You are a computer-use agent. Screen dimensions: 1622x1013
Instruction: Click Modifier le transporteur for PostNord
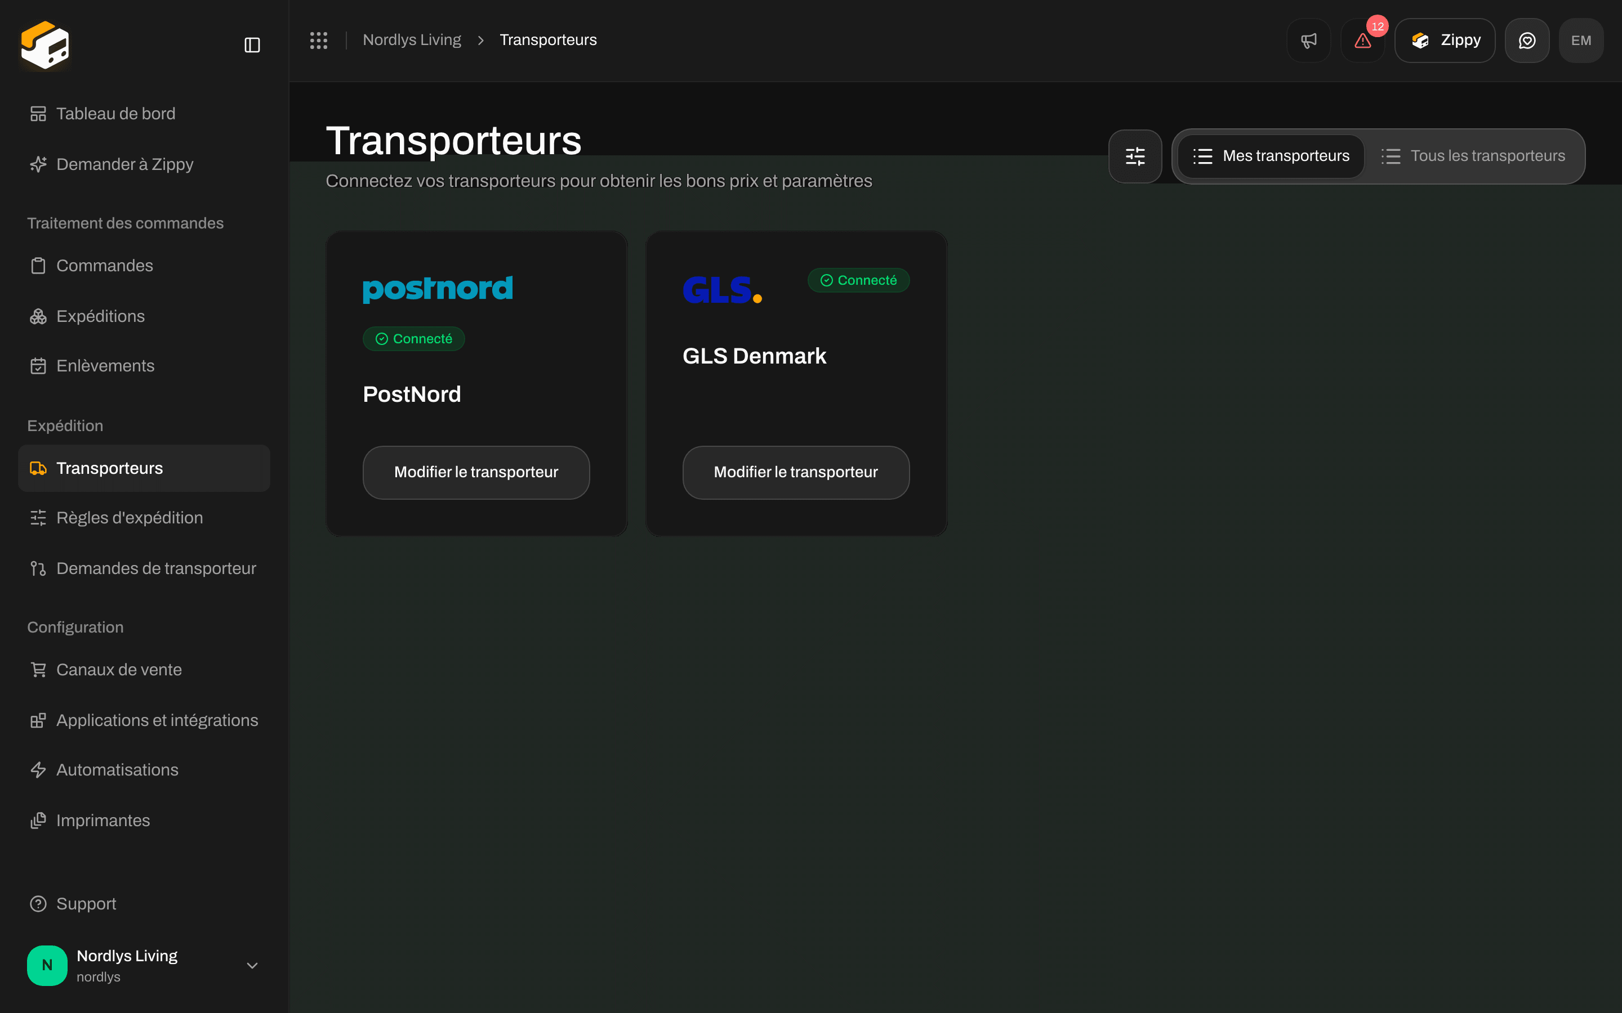[476, 472]
